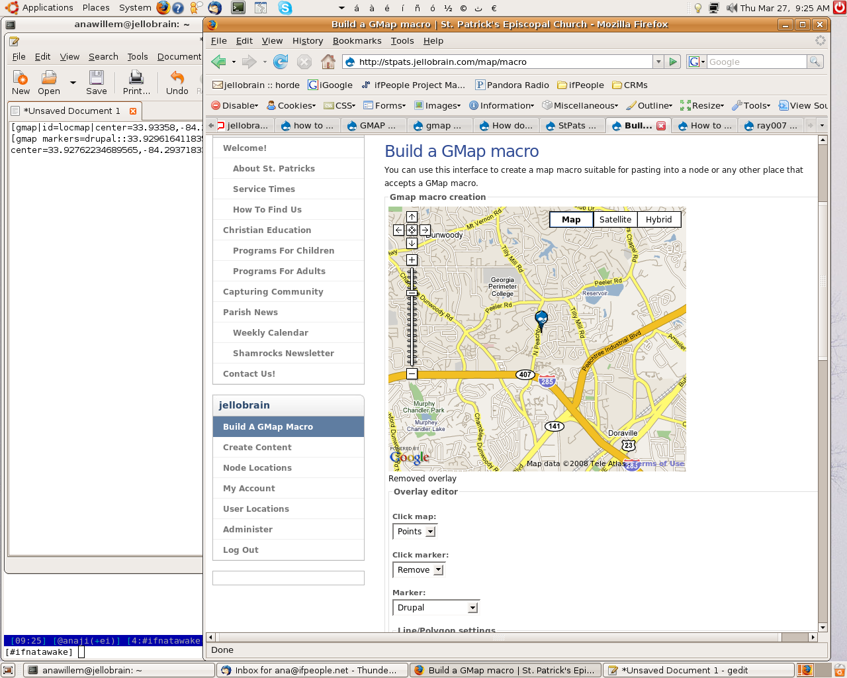Open the Images menu in web developer toolbar
Screen dimensions: 847x678
[437, 106]
